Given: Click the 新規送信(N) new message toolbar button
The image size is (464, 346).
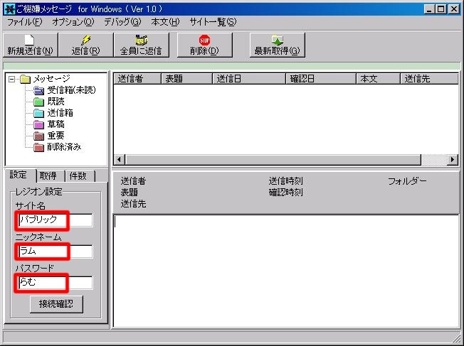Looking at the screenshot, I should [x=31, y=45].
